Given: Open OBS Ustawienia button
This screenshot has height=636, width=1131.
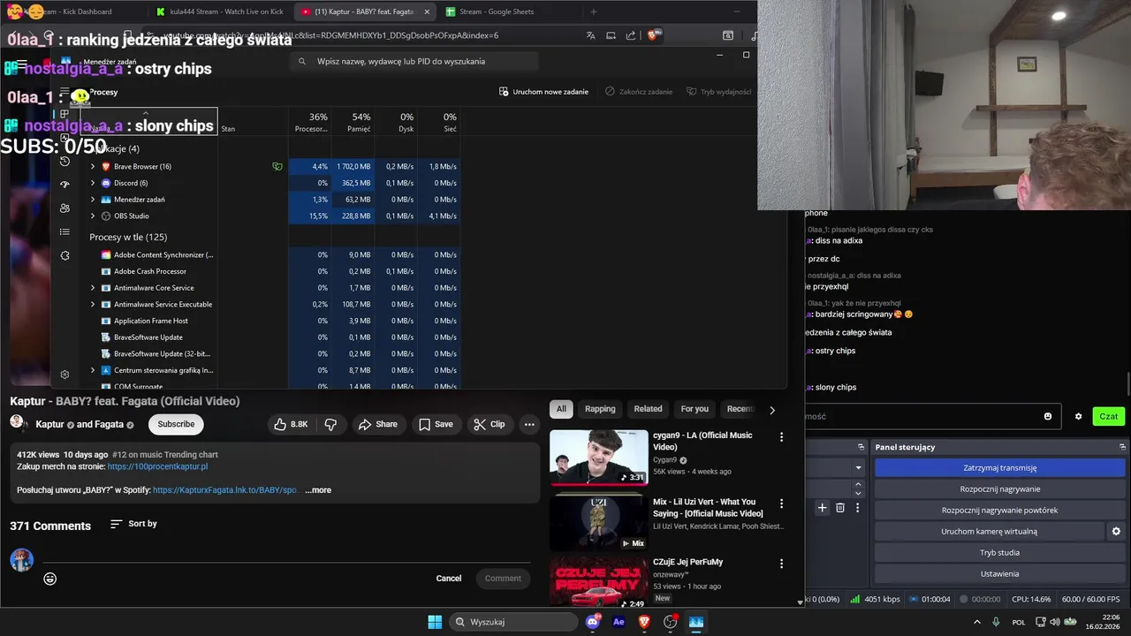Looking at the screenshot, I should (1000, 573).
